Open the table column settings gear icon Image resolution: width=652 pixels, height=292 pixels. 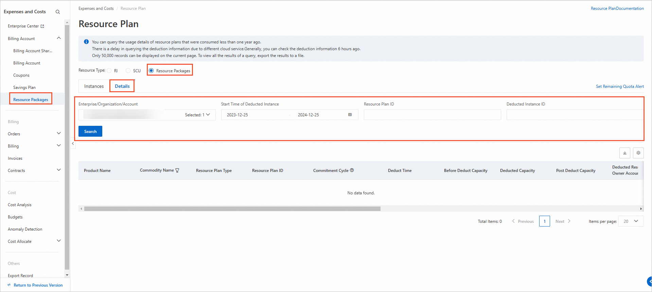638,153
